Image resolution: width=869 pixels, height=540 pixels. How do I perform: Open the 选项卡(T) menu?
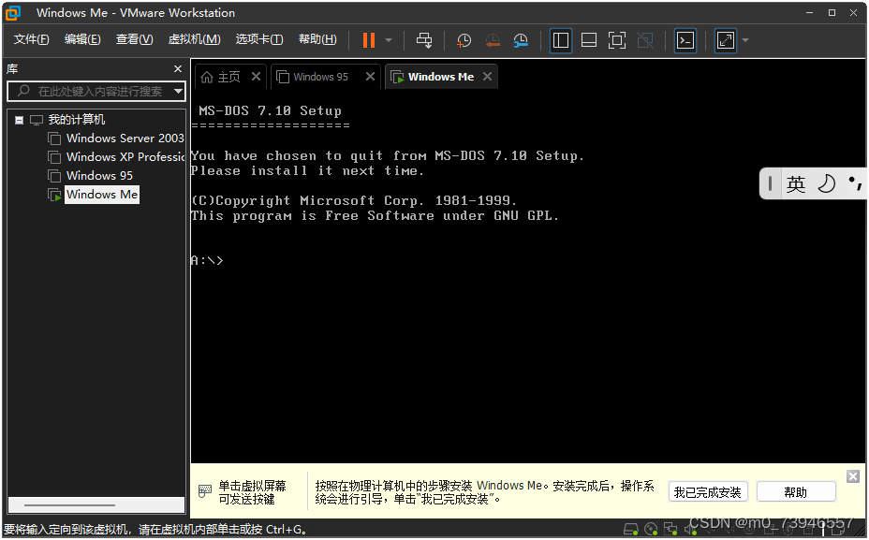pos(259,39)
